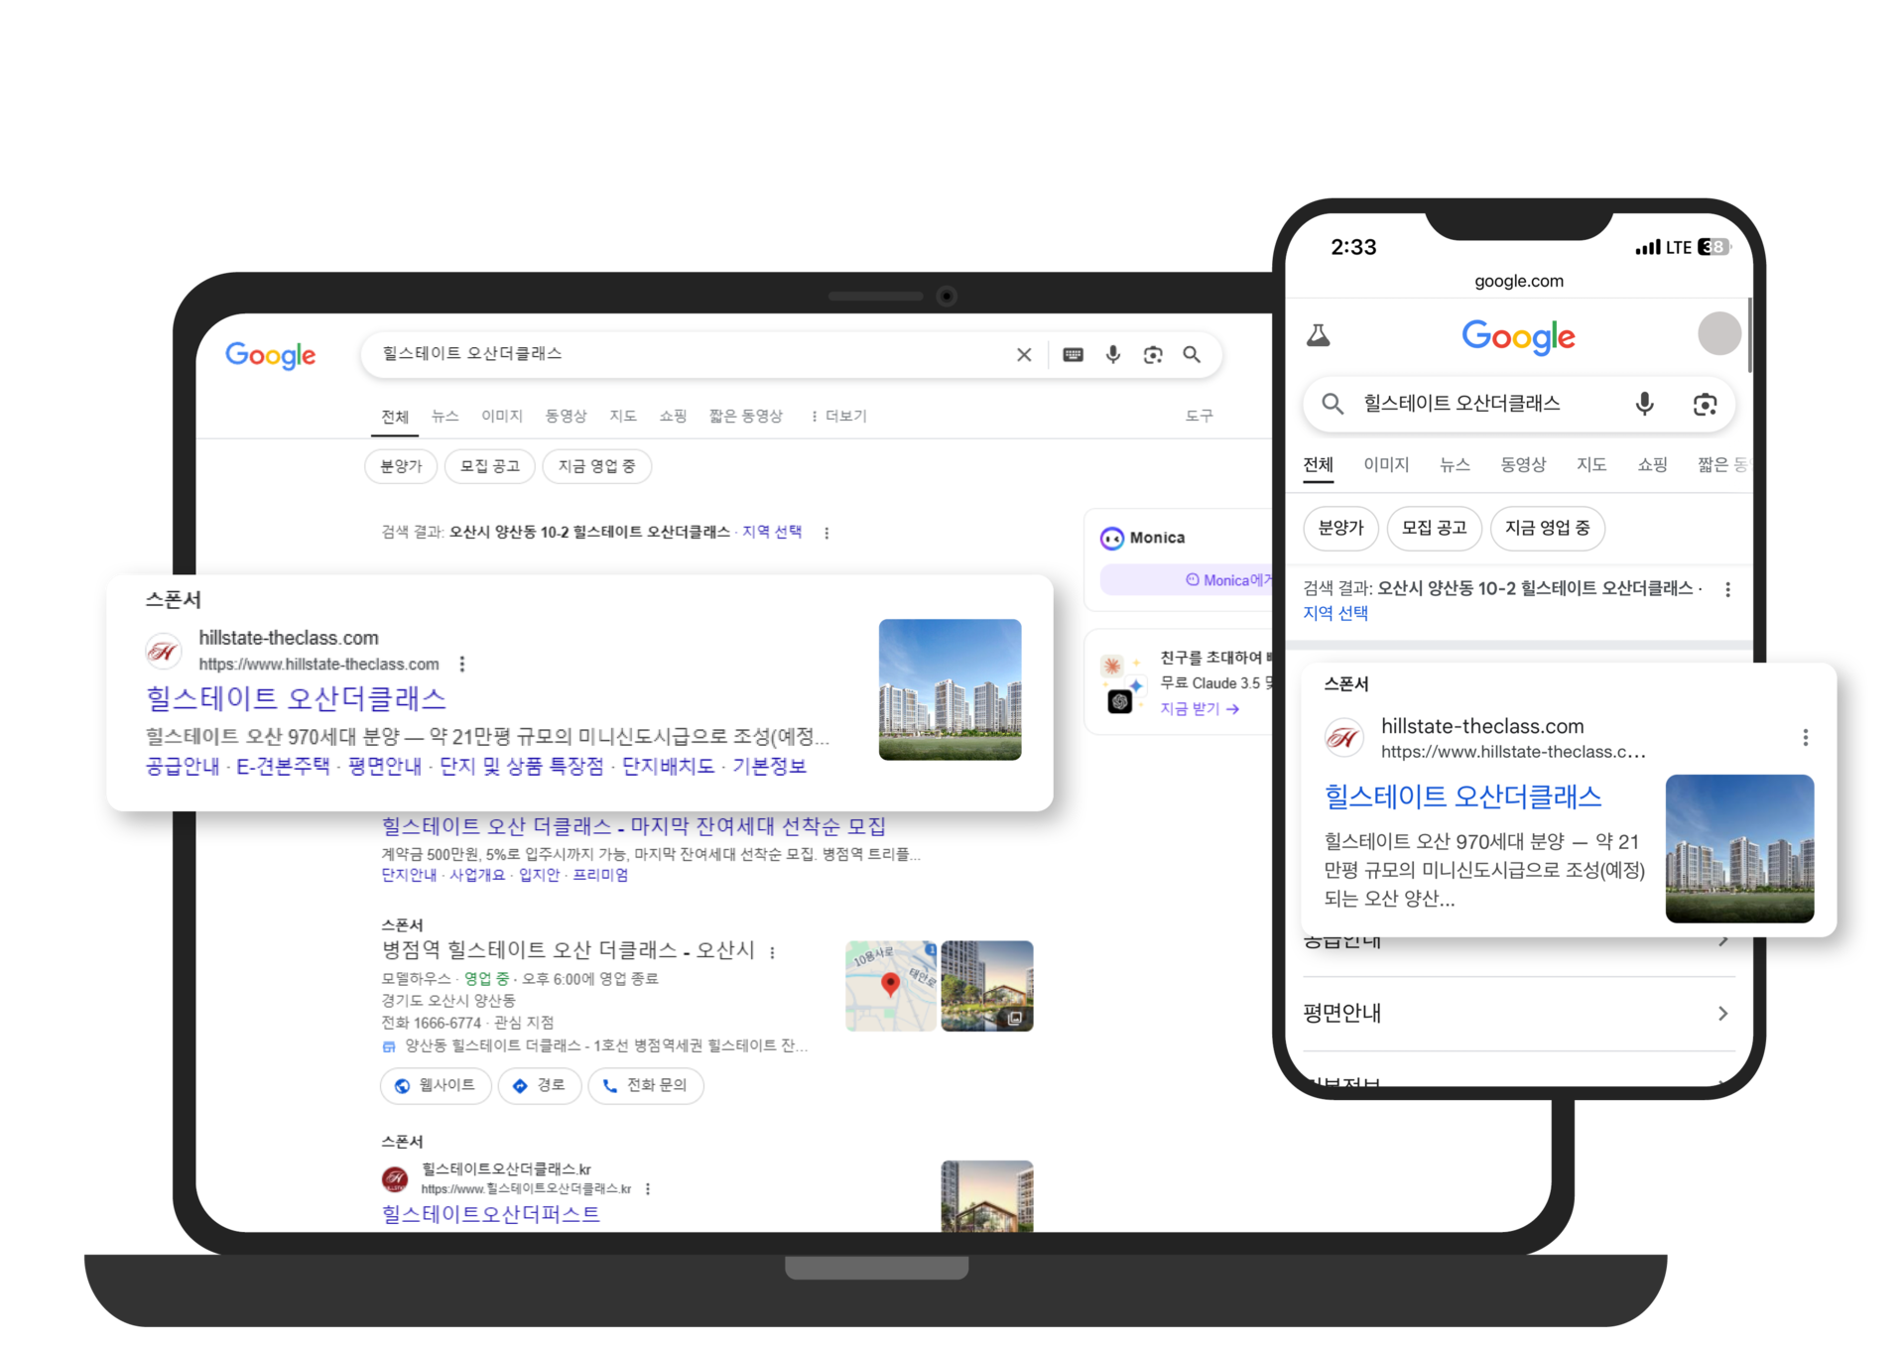Switch to the 동영상 tab on phone
This screenshot has height=1346, width=1904.
pos(1523,464)
